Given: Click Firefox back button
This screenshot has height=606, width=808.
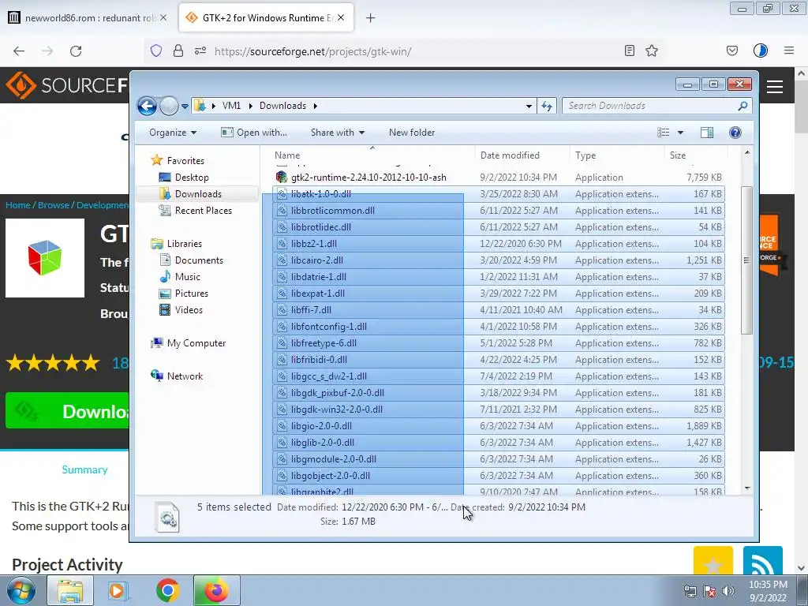Looking at the screenshot, I should (x=19, y=51).
